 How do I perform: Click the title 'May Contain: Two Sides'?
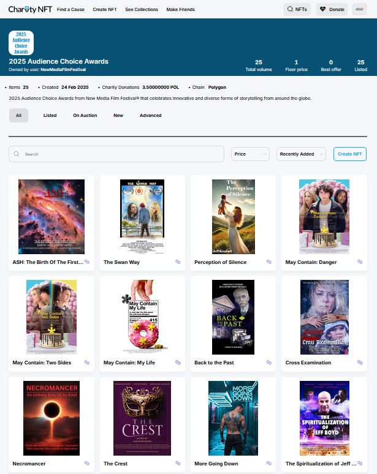tap(42, 363)
